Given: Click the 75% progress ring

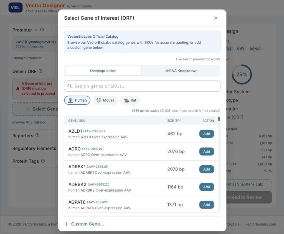Looking at the screenshot, I should pyautogui.click(x=242, y=74).
